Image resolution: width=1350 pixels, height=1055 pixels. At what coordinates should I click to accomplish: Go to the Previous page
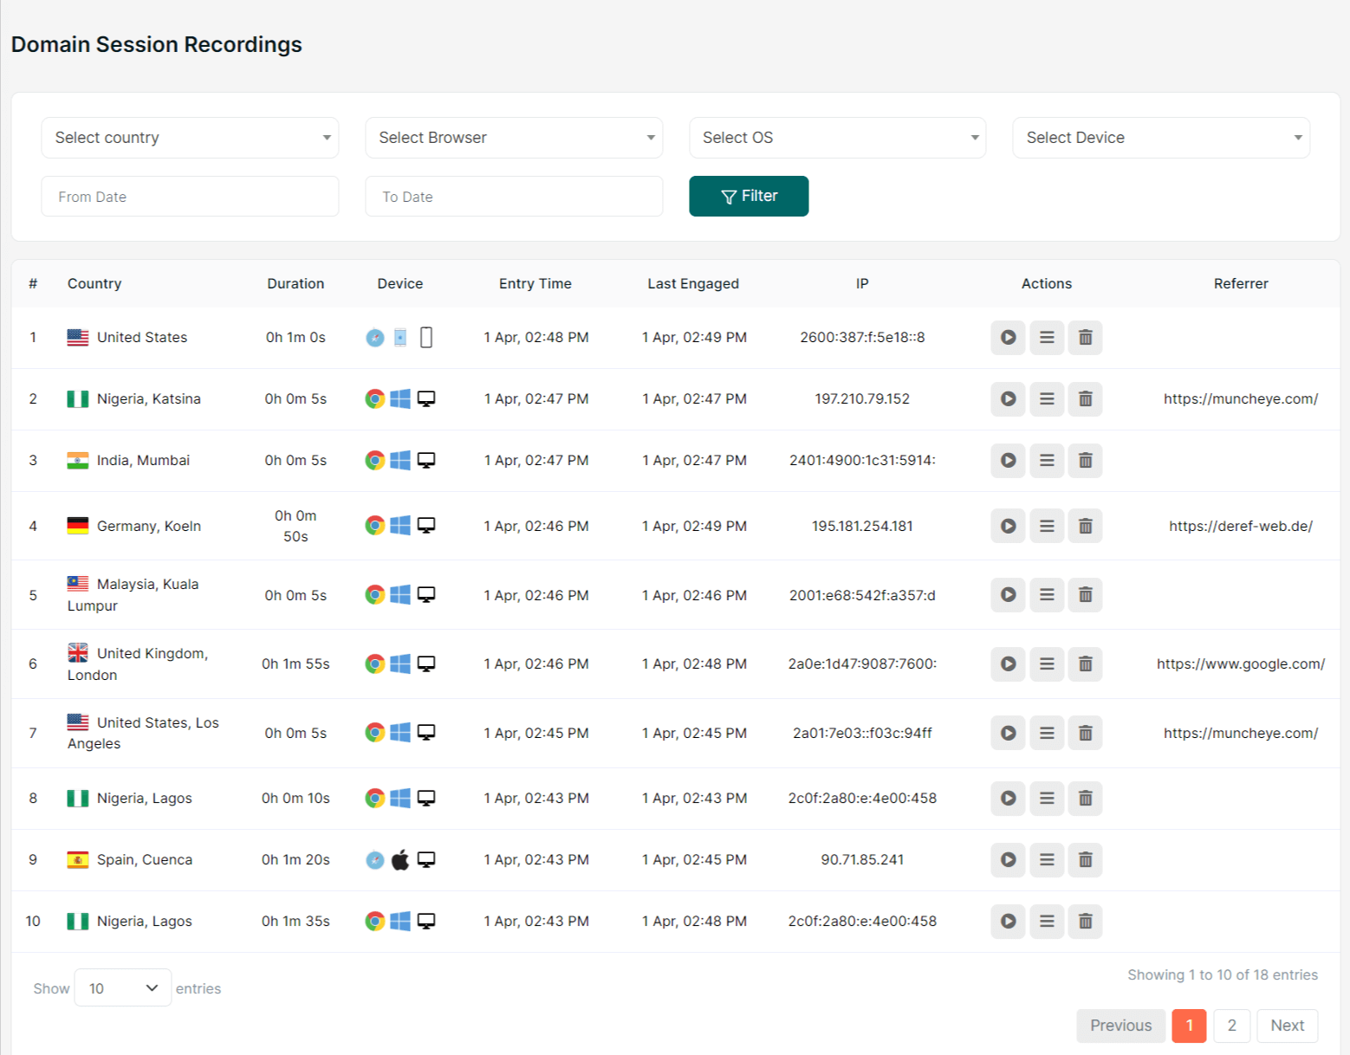pyautogui.click(x=1120, y=1026)
